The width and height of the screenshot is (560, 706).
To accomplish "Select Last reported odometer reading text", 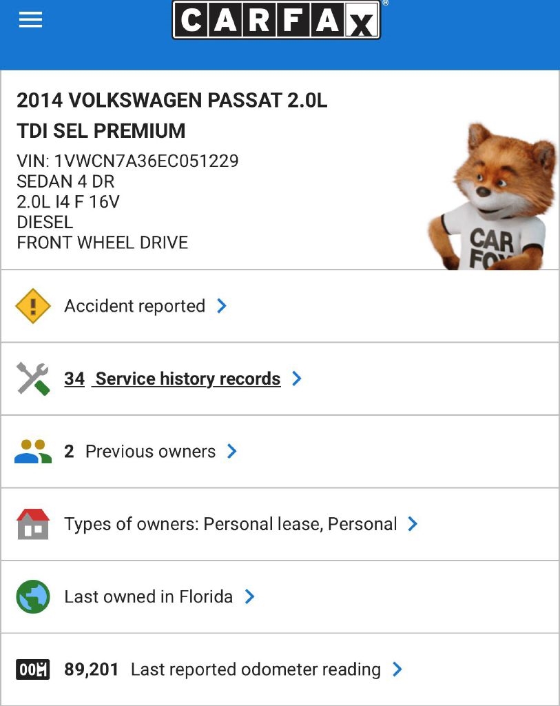I will [256, 669].
